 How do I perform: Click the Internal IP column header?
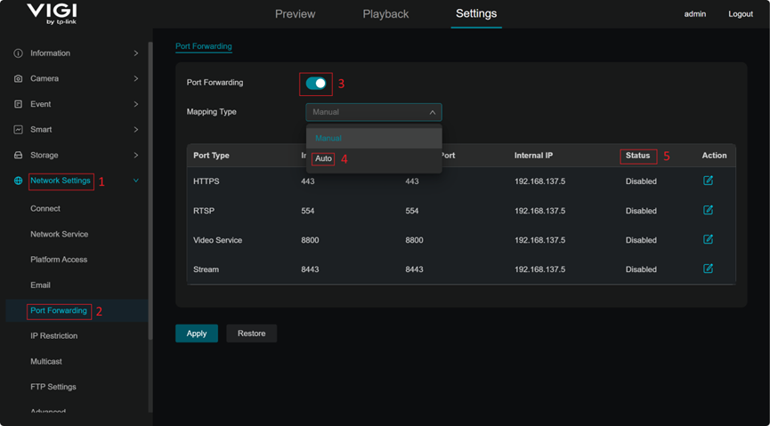(534, 156)
